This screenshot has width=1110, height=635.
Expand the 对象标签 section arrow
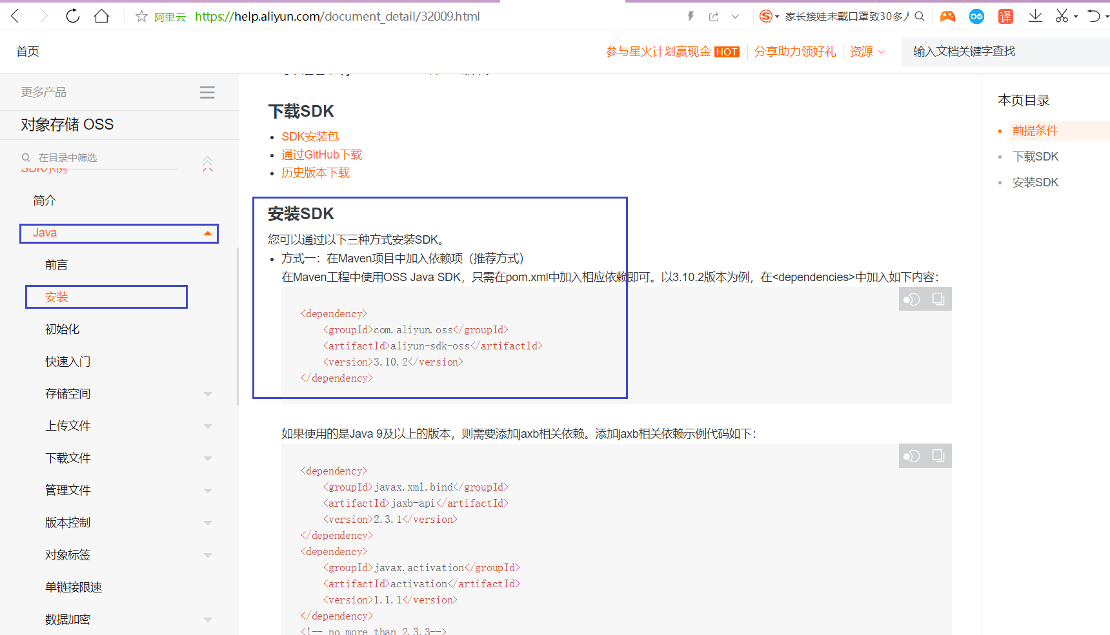pyautogui.click(x=207, y=555)
